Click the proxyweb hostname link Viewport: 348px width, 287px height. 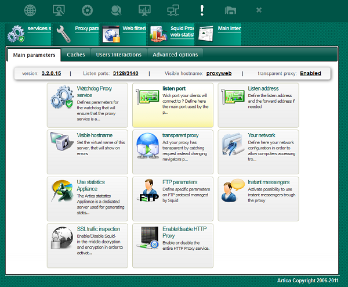219,73
